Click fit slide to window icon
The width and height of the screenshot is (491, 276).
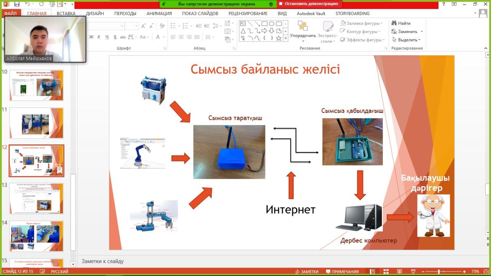click(x=486, y=271)
